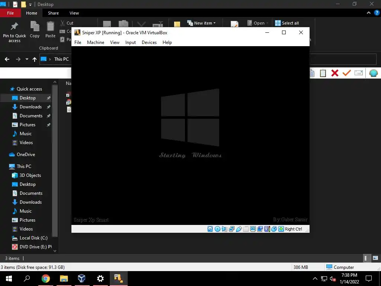Screen dimensions: 381x286
Task: Open the VirtualBox Machine menu
Action: [x=96, y=42]
